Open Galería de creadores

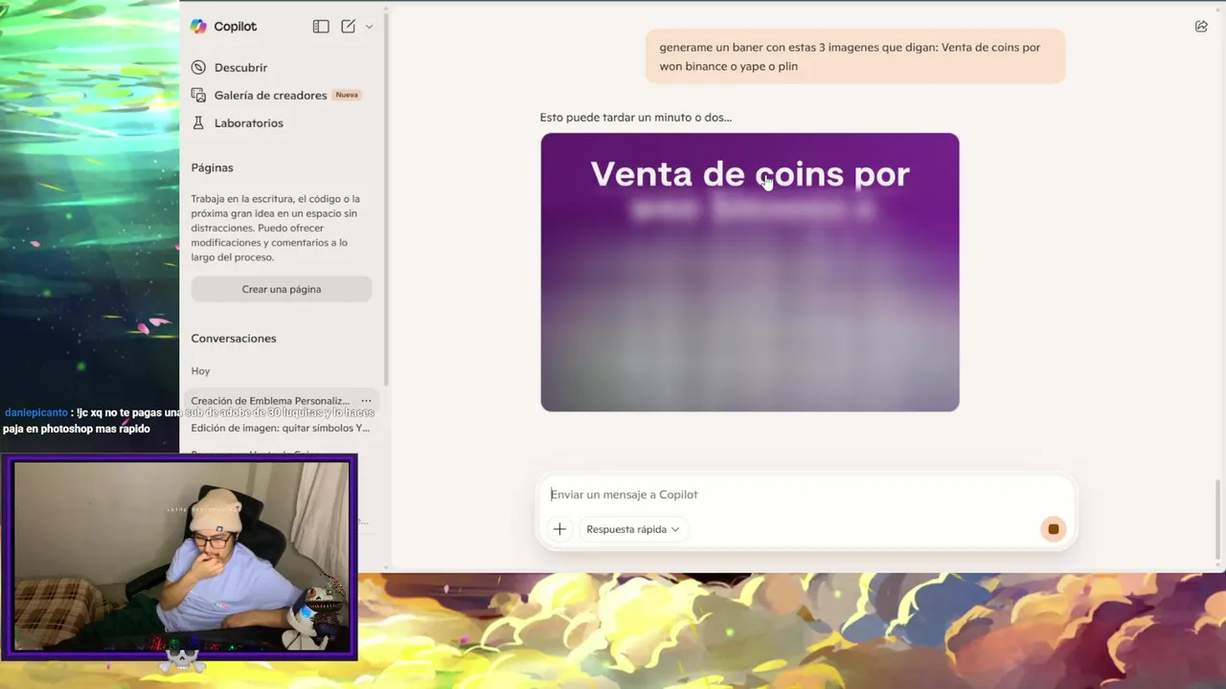pyautogui.click(x=270, y=96)
